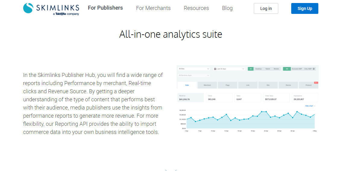Click the Skimlinks logo icon
The image size is (350, 171).
pyautogui.click(x=28, y=8)
